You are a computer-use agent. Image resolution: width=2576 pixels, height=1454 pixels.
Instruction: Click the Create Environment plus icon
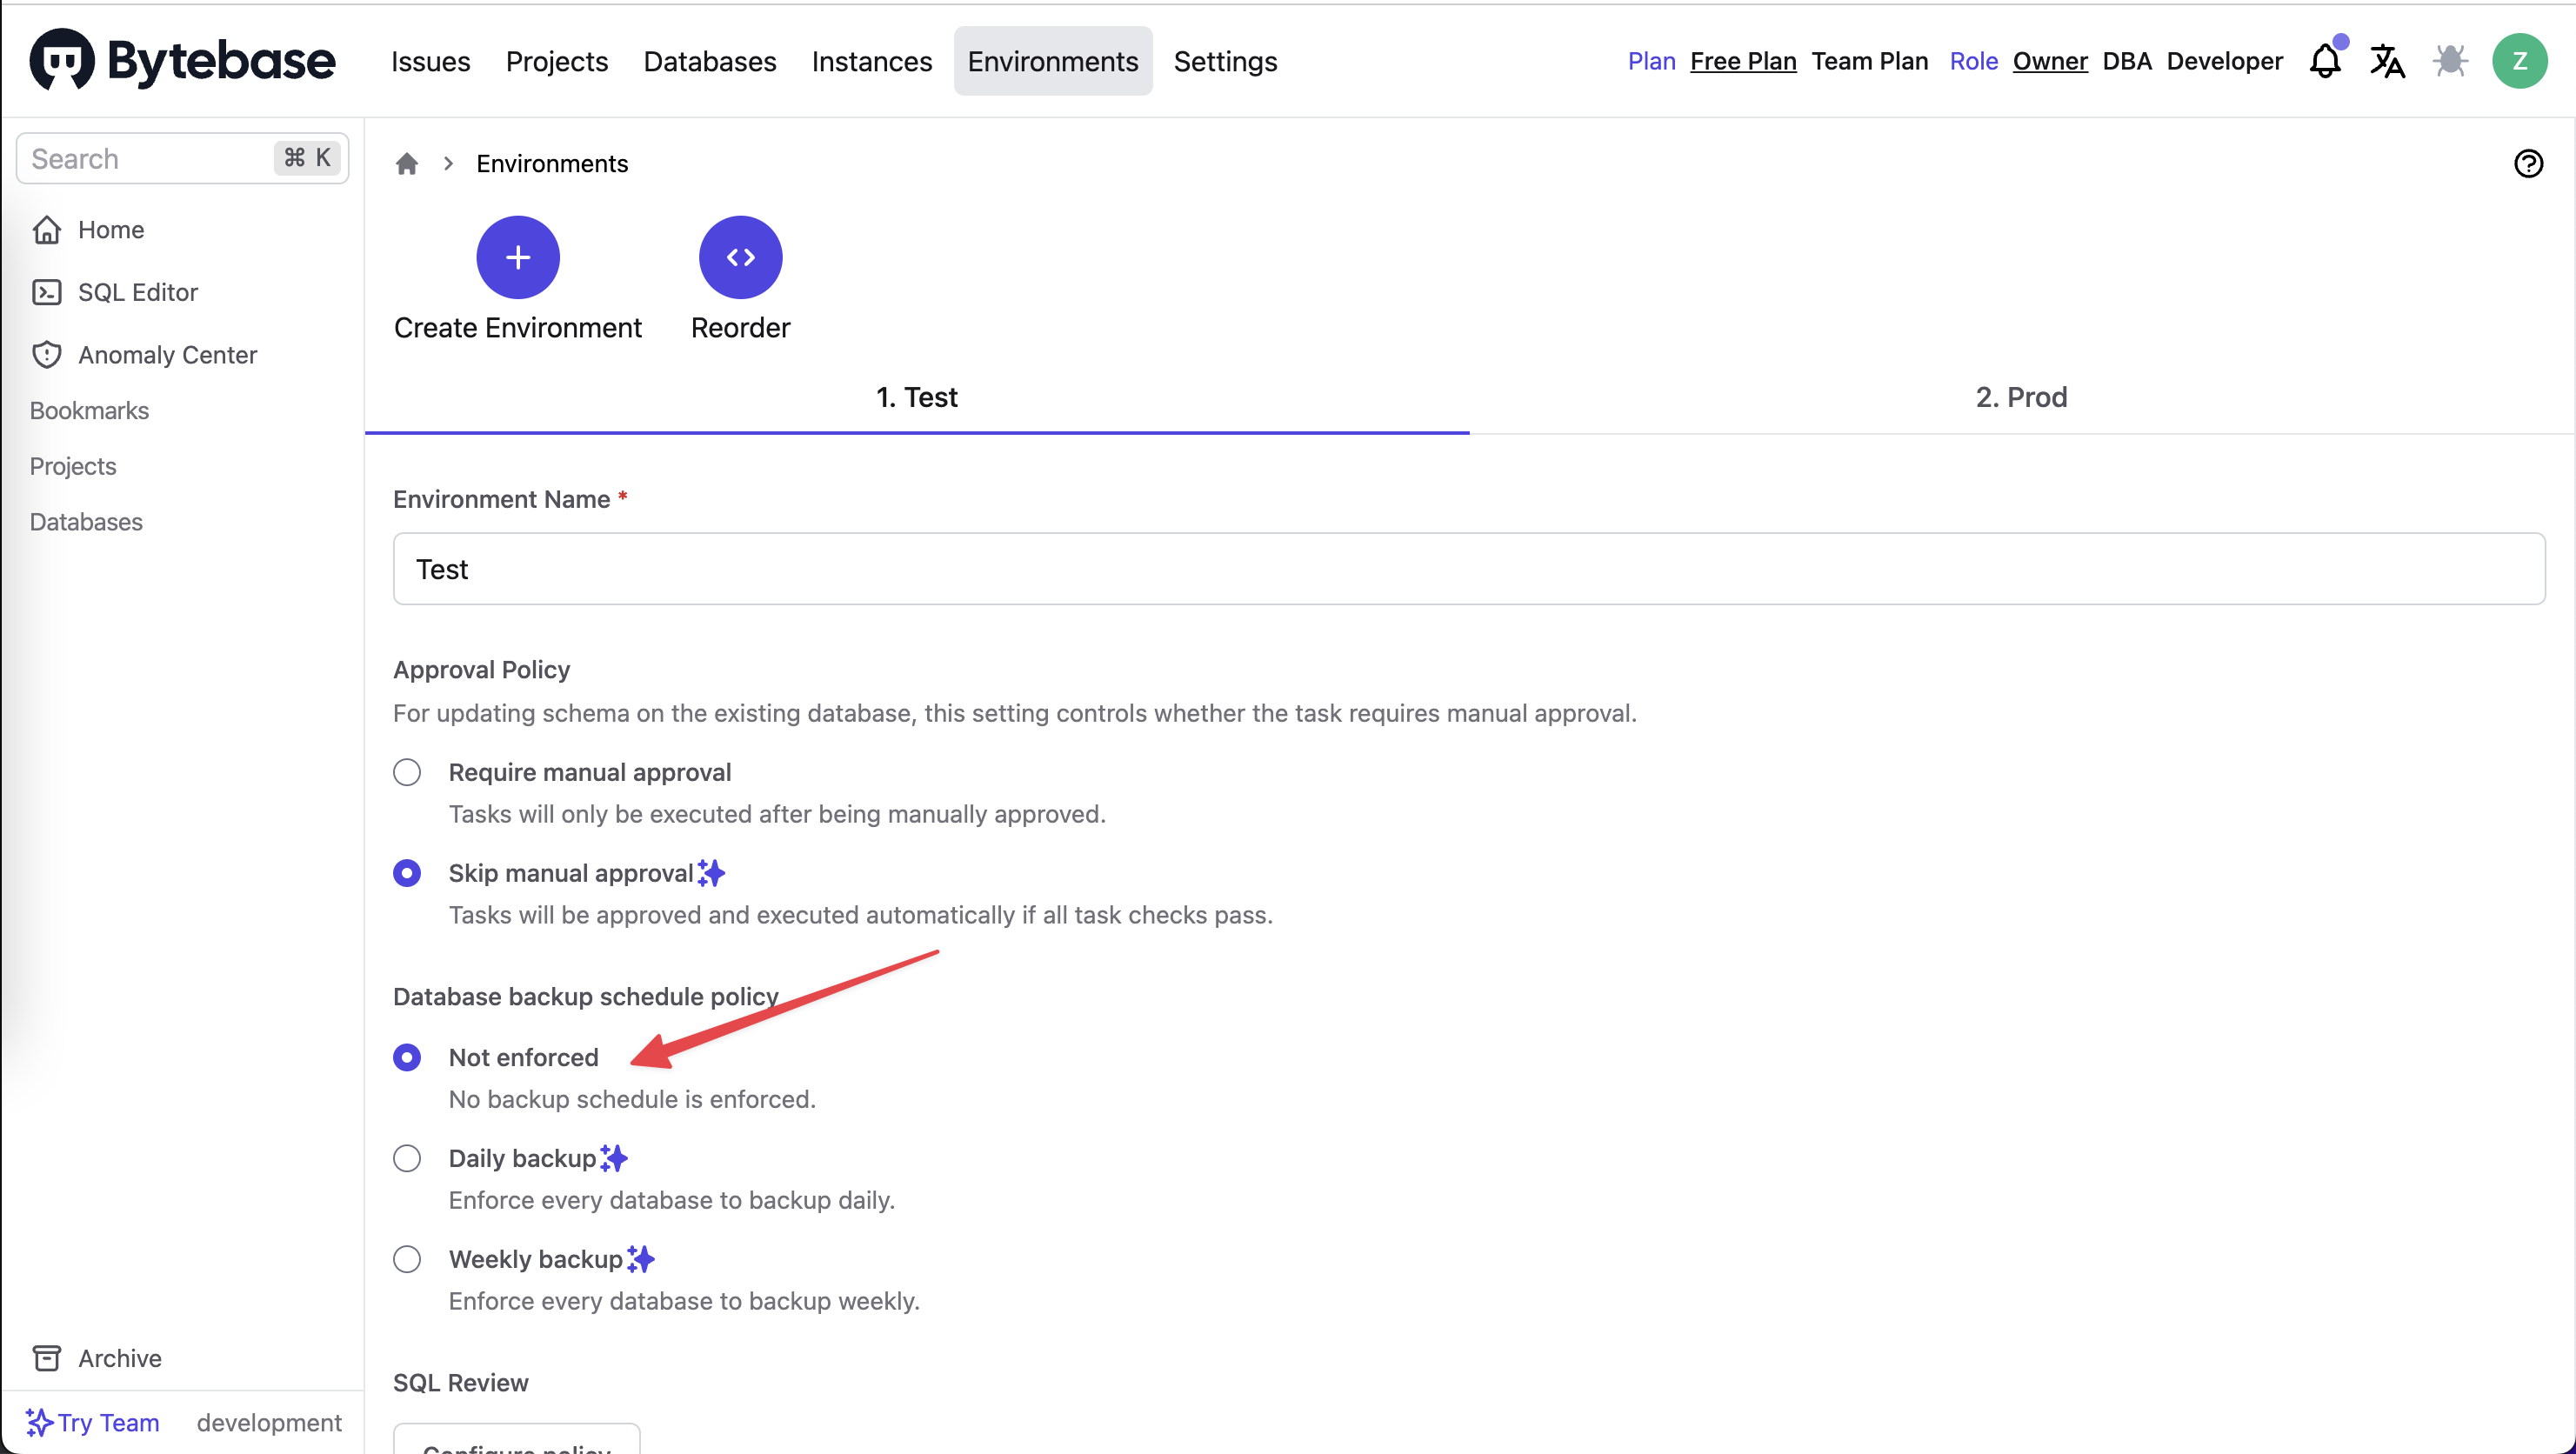point(518,257)
